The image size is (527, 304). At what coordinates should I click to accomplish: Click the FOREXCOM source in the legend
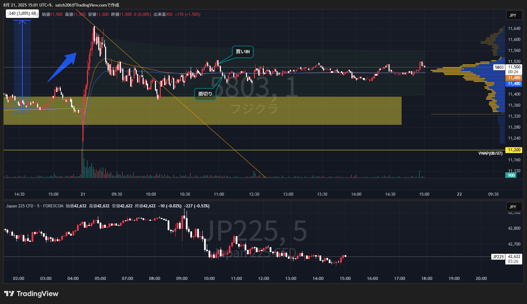point(53,206)
